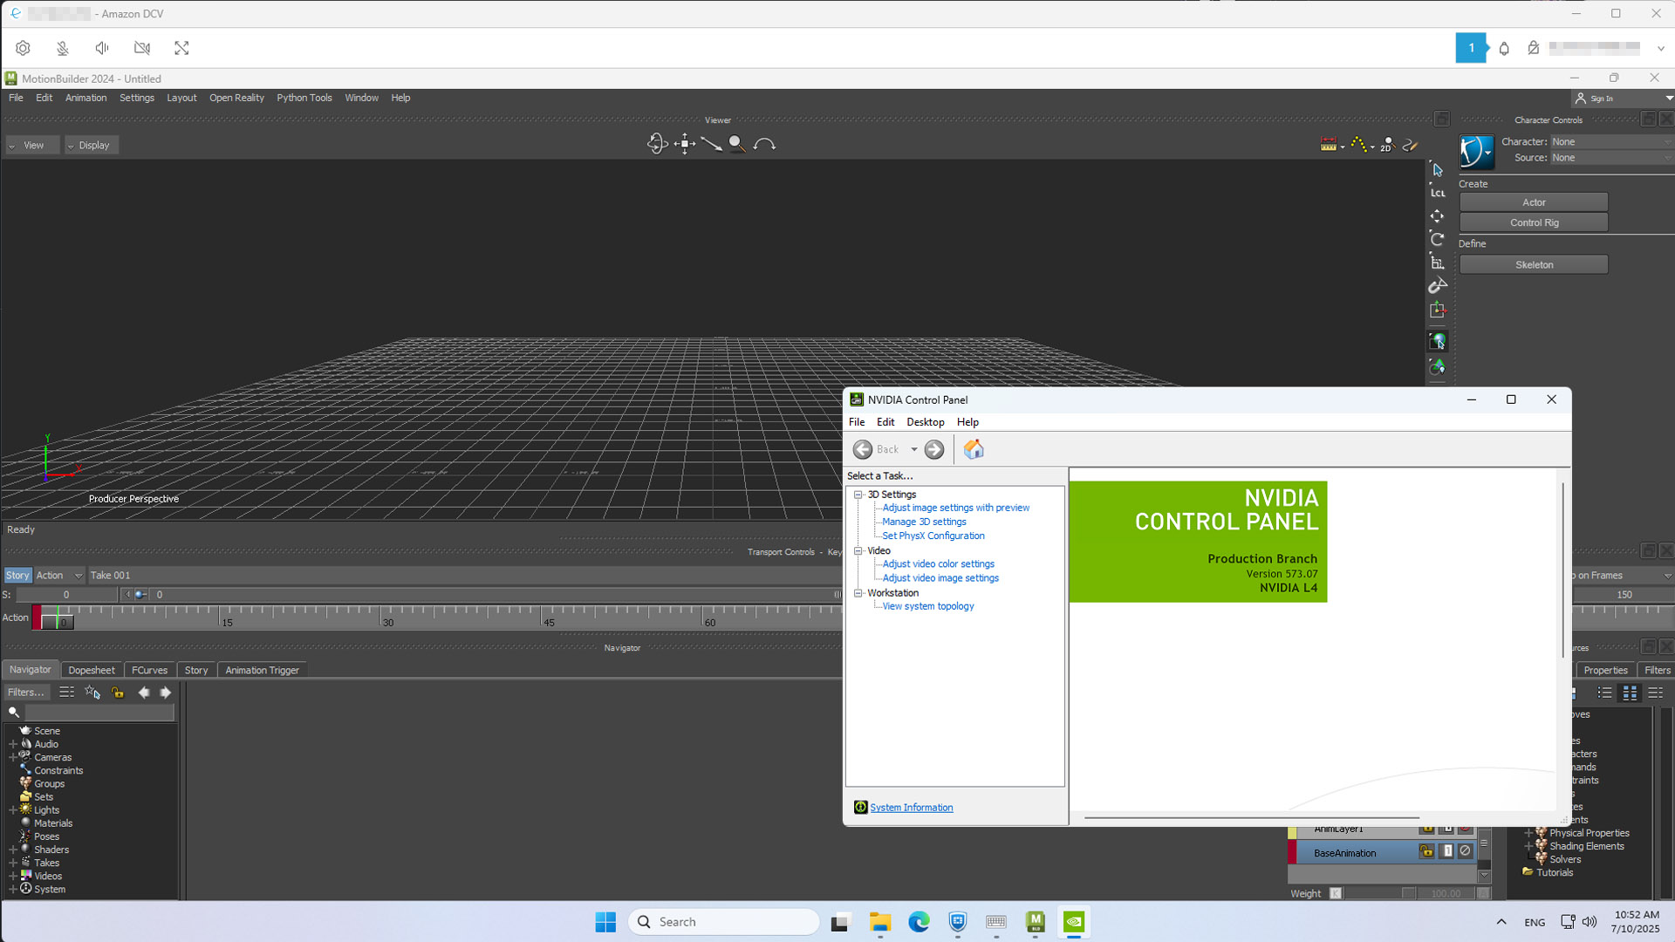1675x942 pixels.
Task: Activate the Scale tool
Action: point(1438,262)
